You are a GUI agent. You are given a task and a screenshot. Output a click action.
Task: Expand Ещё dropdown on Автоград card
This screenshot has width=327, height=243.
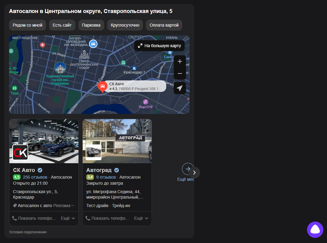coord(141,218)
